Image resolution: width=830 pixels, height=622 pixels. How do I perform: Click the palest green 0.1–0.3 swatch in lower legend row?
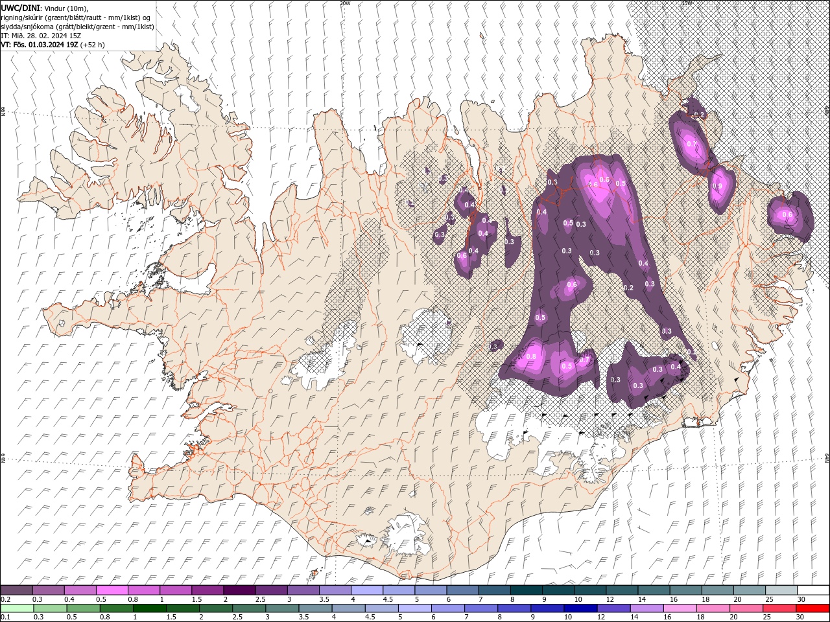[18, 608]
